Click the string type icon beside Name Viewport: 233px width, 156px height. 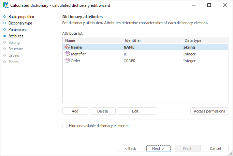point(67,47)
